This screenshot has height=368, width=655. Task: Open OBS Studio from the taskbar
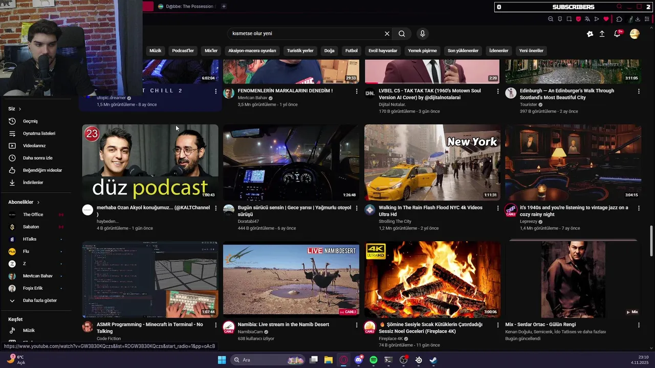click(x=403, y=360)
